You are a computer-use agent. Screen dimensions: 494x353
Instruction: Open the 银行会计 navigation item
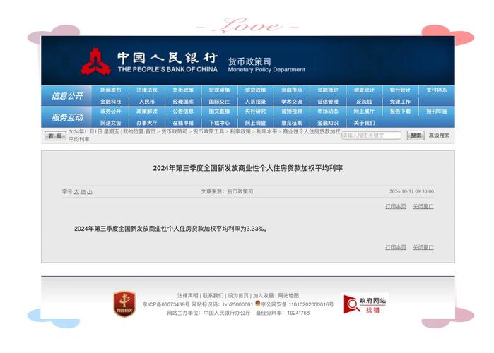click(400, 90)
